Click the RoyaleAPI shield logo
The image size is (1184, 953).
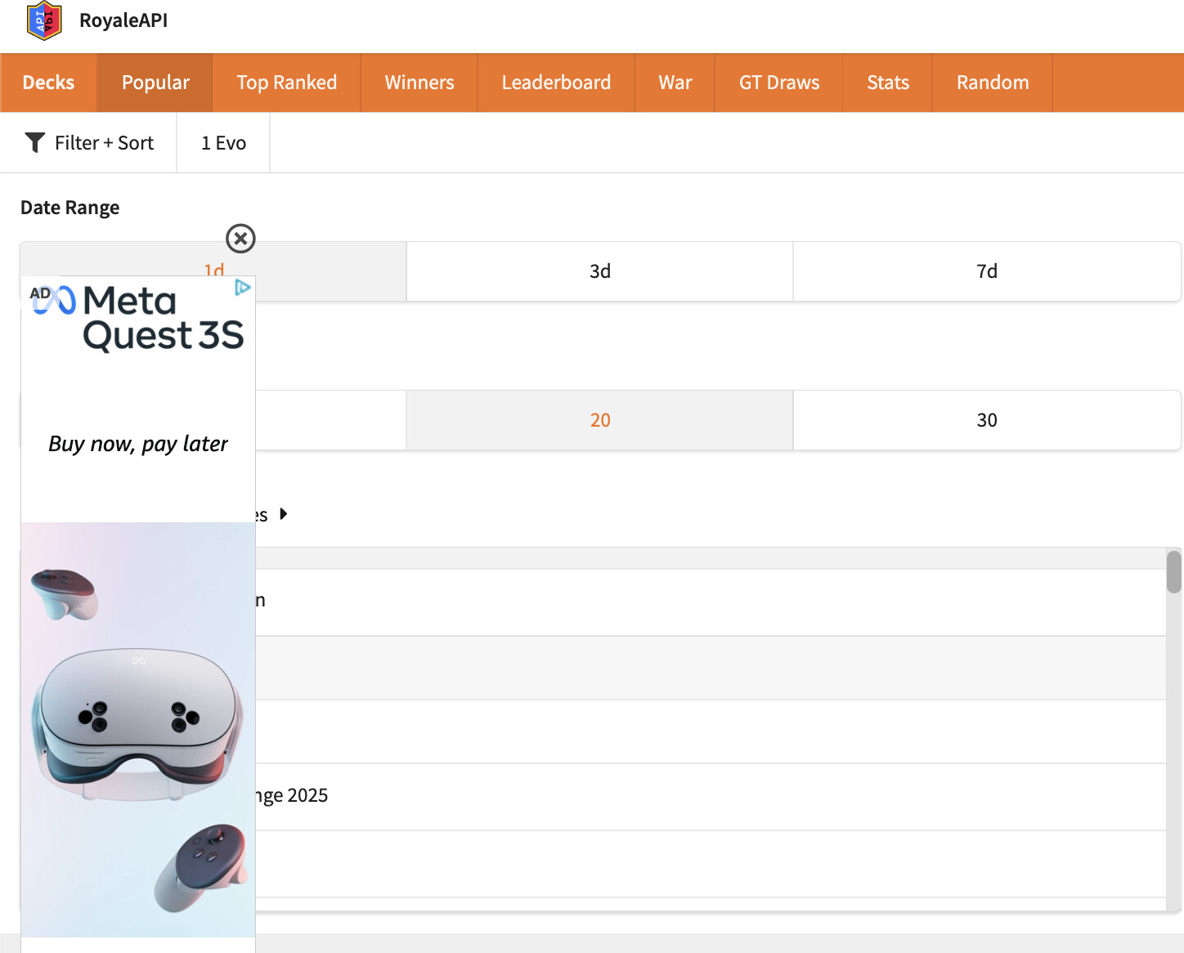point(44,21)
